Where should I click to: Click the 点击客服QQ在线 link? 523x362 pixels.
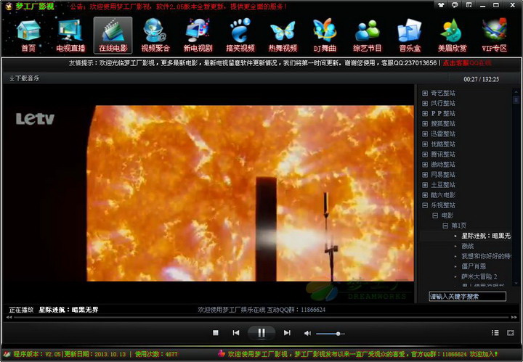coord(466,63)
